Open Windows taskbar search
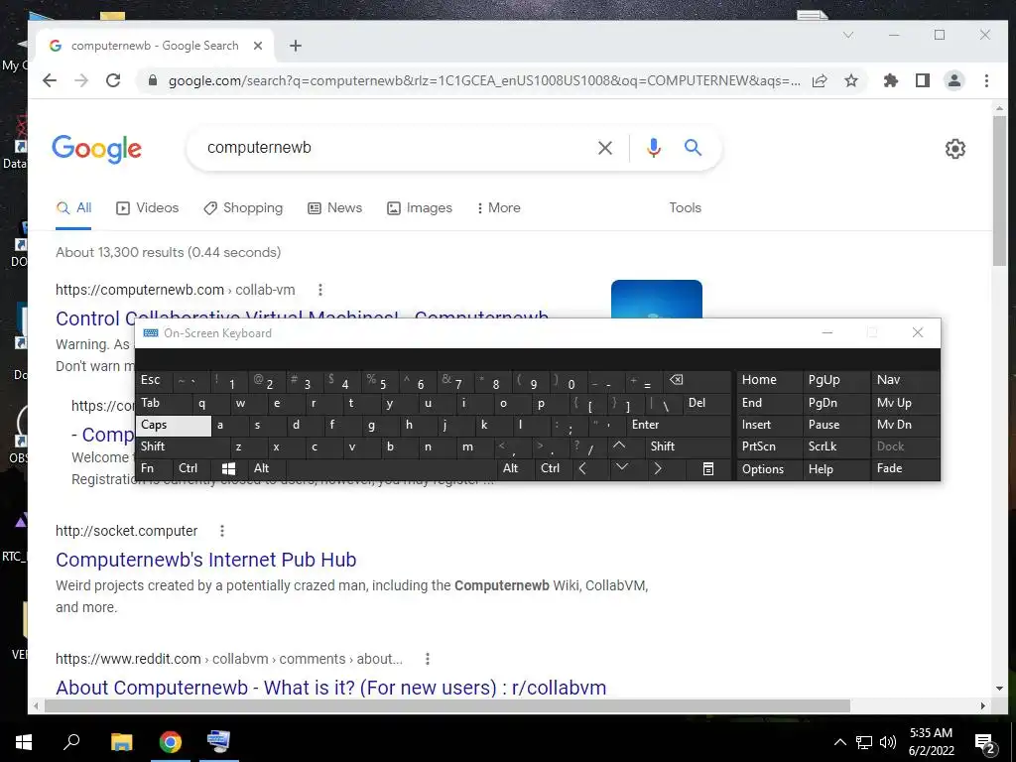Image resolution: width=1016 pixels, height=762 pixels. tap(71, 742)
